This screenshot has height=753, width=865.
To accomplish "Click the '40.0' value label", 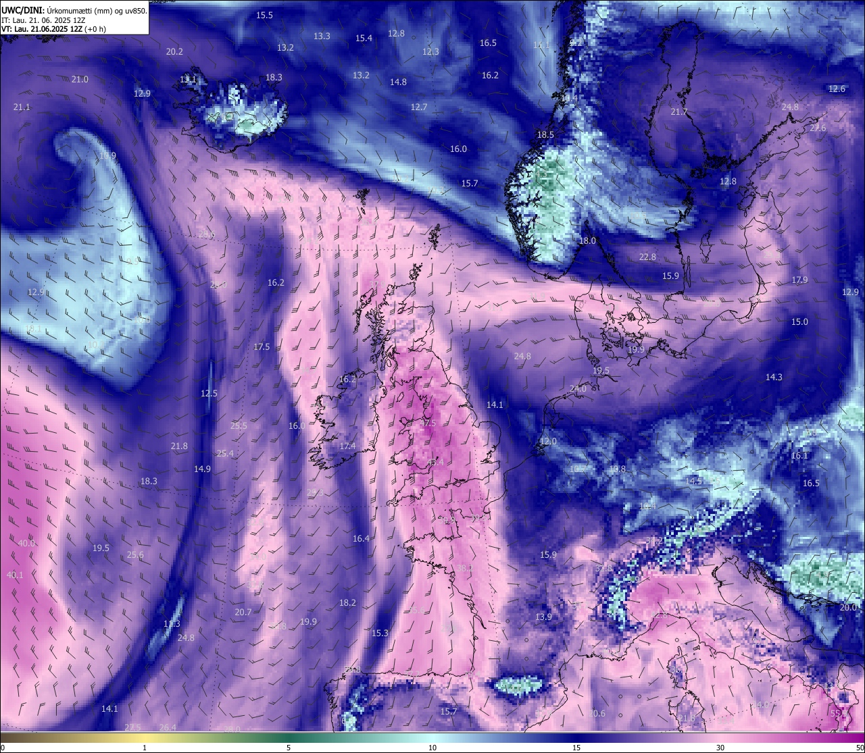I will 26,543.
